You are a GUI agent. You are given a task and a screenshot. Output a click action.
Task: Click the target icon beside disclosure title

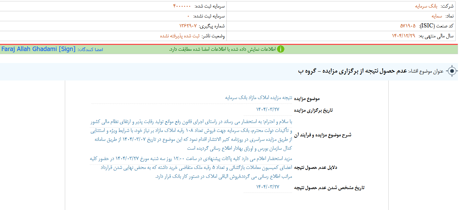452,71
